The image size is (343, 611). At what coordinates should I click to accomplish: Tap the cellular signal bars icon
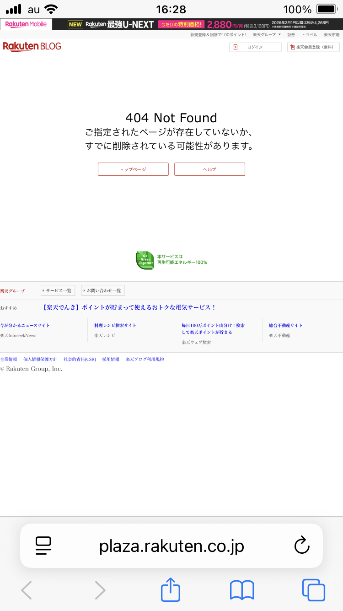14,9
